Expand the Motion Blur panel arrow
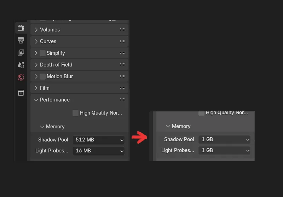 36,76
